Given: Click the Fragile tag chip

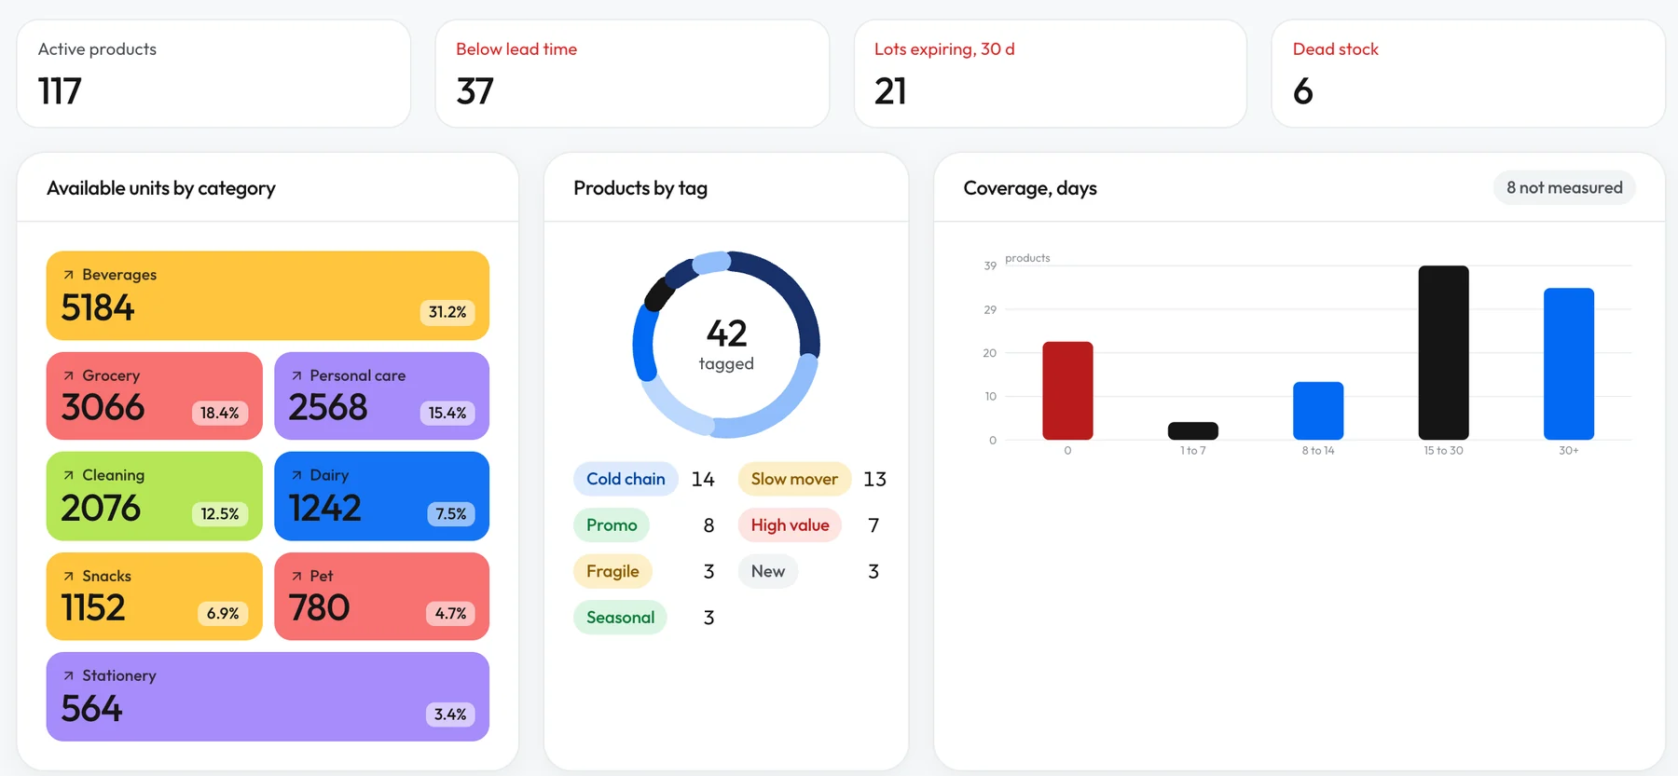Looking at the screenshot, I should pos(612,571).
